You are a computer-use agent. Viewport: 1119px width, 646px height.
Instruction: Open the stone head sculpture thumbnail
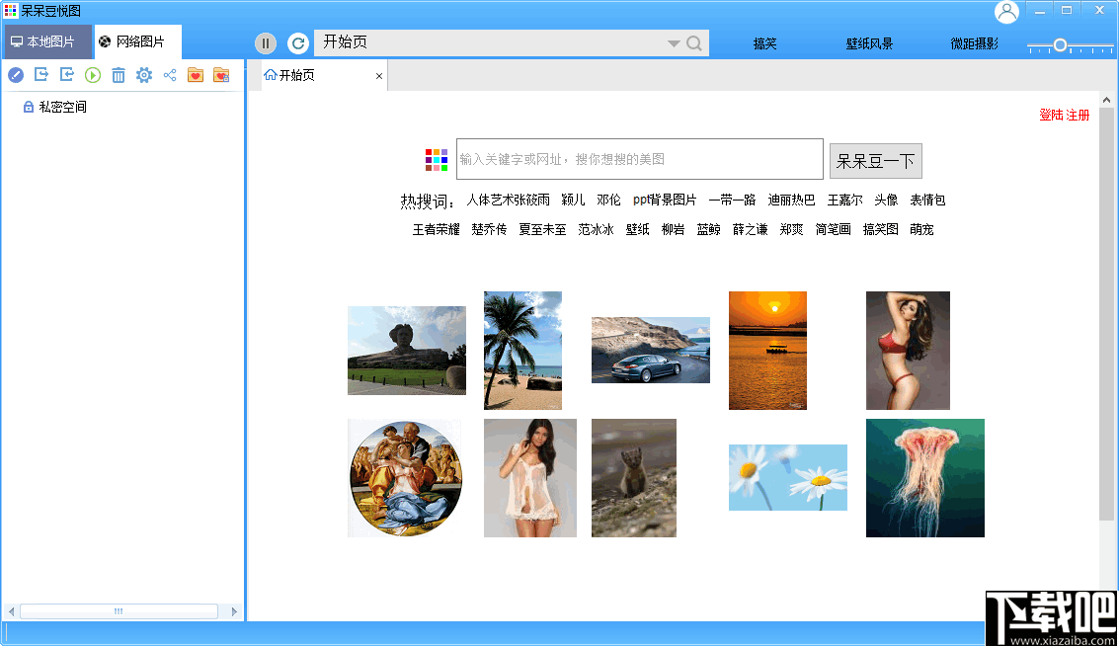point(407,351)
